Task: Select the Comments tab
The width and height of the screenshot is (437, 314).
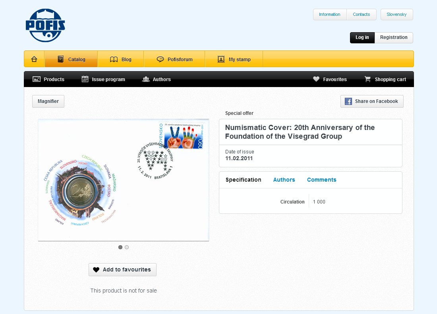Action: tap(322, 180)
